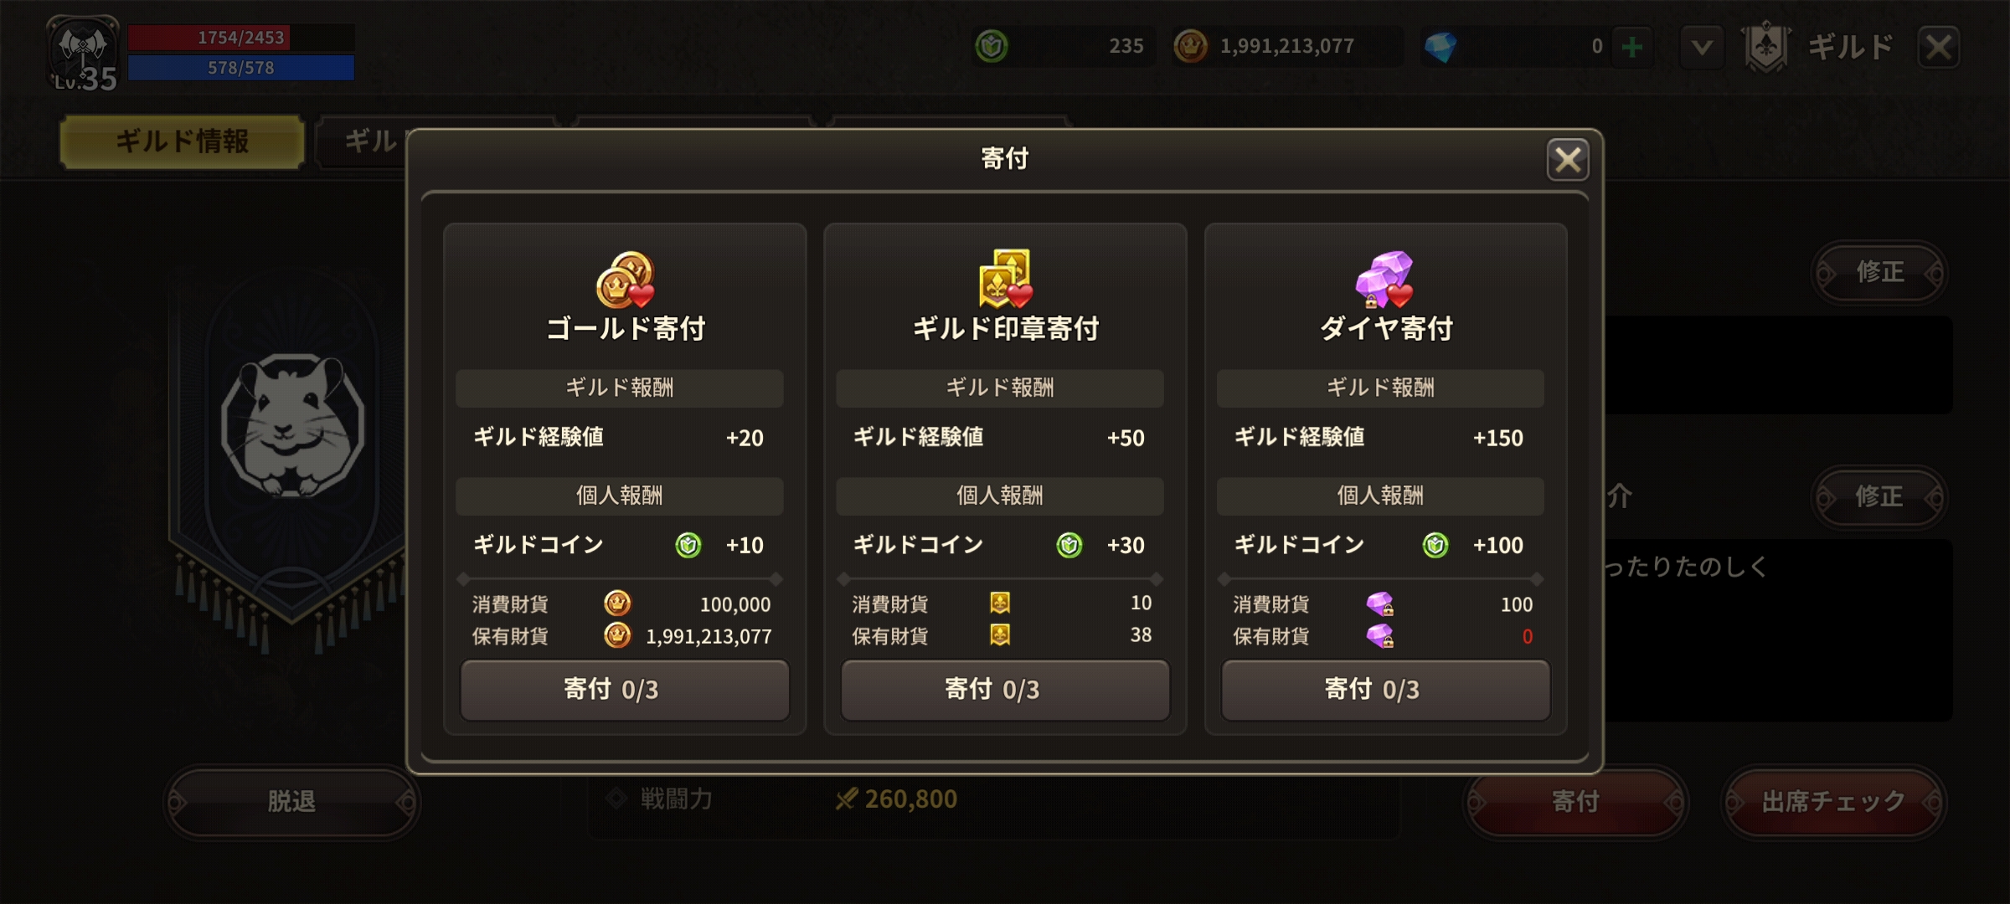
Task: Click the gold coin donation icon
Action: tap(625, 280)
